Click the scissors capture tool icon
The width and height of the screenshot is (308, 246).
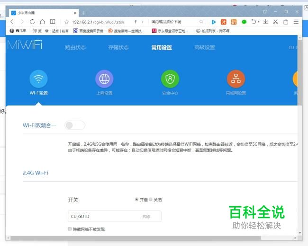click(275, 22)
